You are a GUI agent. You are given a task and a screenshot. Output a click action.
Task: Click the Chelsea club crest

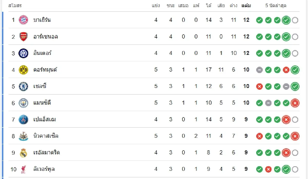point(23,86)
